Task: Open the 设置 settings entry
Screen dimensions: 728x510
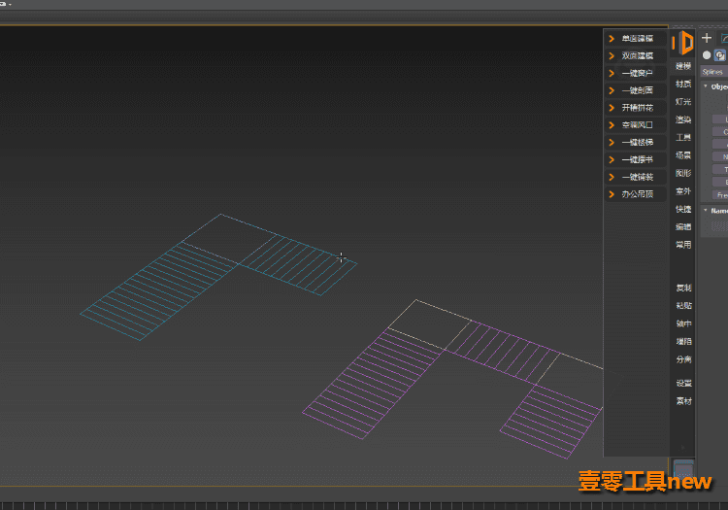Action: click(683, 383)
